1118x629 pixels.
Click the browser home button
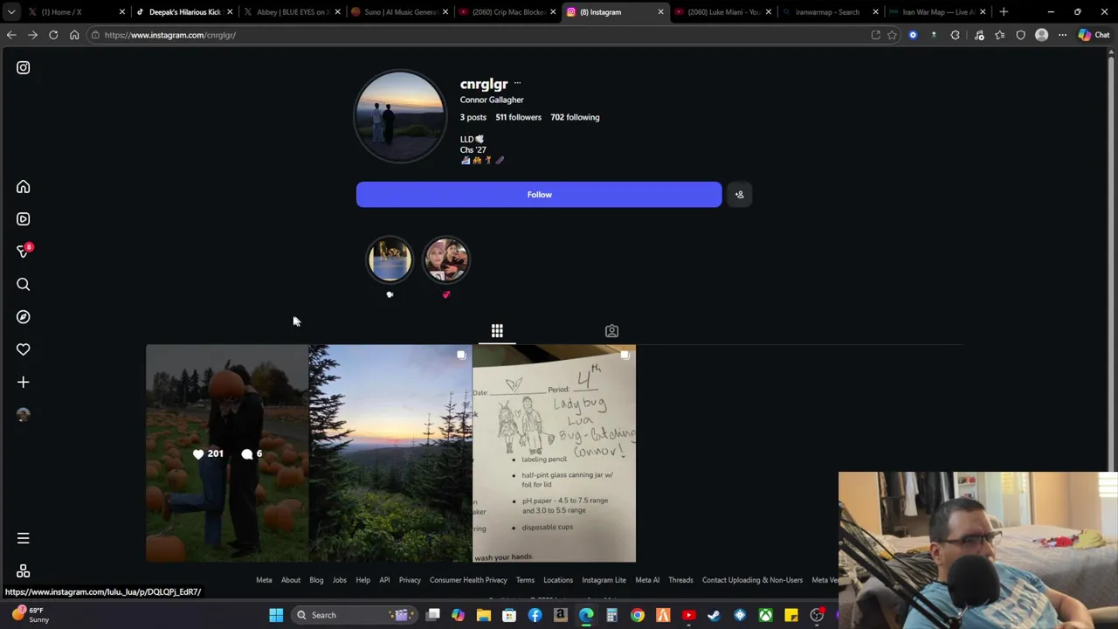click(74, 35)
